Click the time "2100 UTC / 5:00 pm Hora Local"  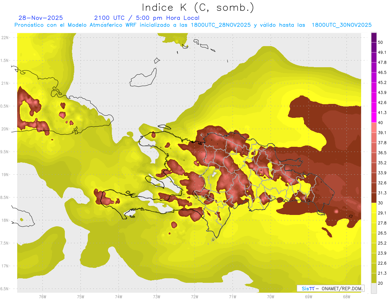147,18
